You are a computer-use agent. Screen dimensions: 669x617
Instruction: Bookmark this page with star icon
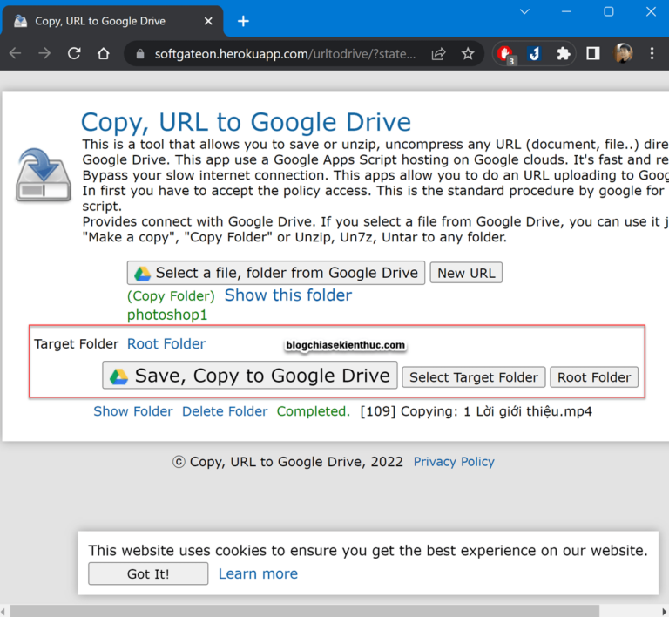(468, 54)
